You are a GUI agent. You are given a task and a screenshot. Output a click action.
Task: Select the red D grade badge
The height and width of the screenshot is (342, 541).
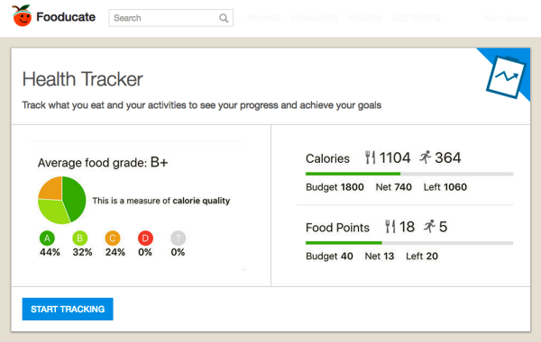[x=145, y=238]
